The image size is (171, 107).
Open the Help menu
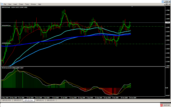click(x=40, y=4)
